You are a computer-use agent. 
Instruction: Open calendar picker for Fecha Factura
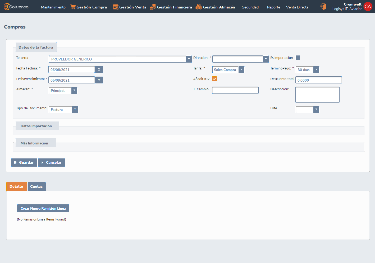click(x=99, y=70)
